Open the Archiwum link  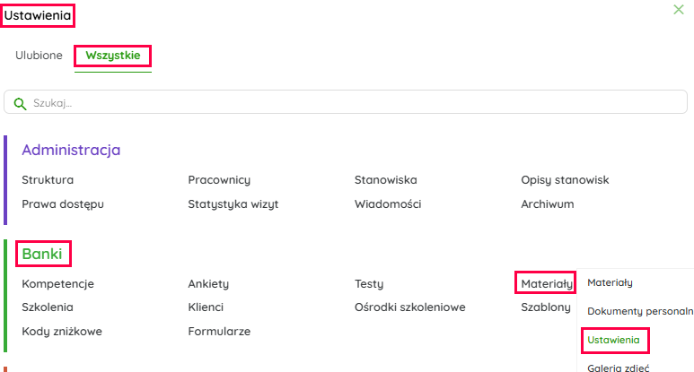pyautogui.click(x=548, y=203)
